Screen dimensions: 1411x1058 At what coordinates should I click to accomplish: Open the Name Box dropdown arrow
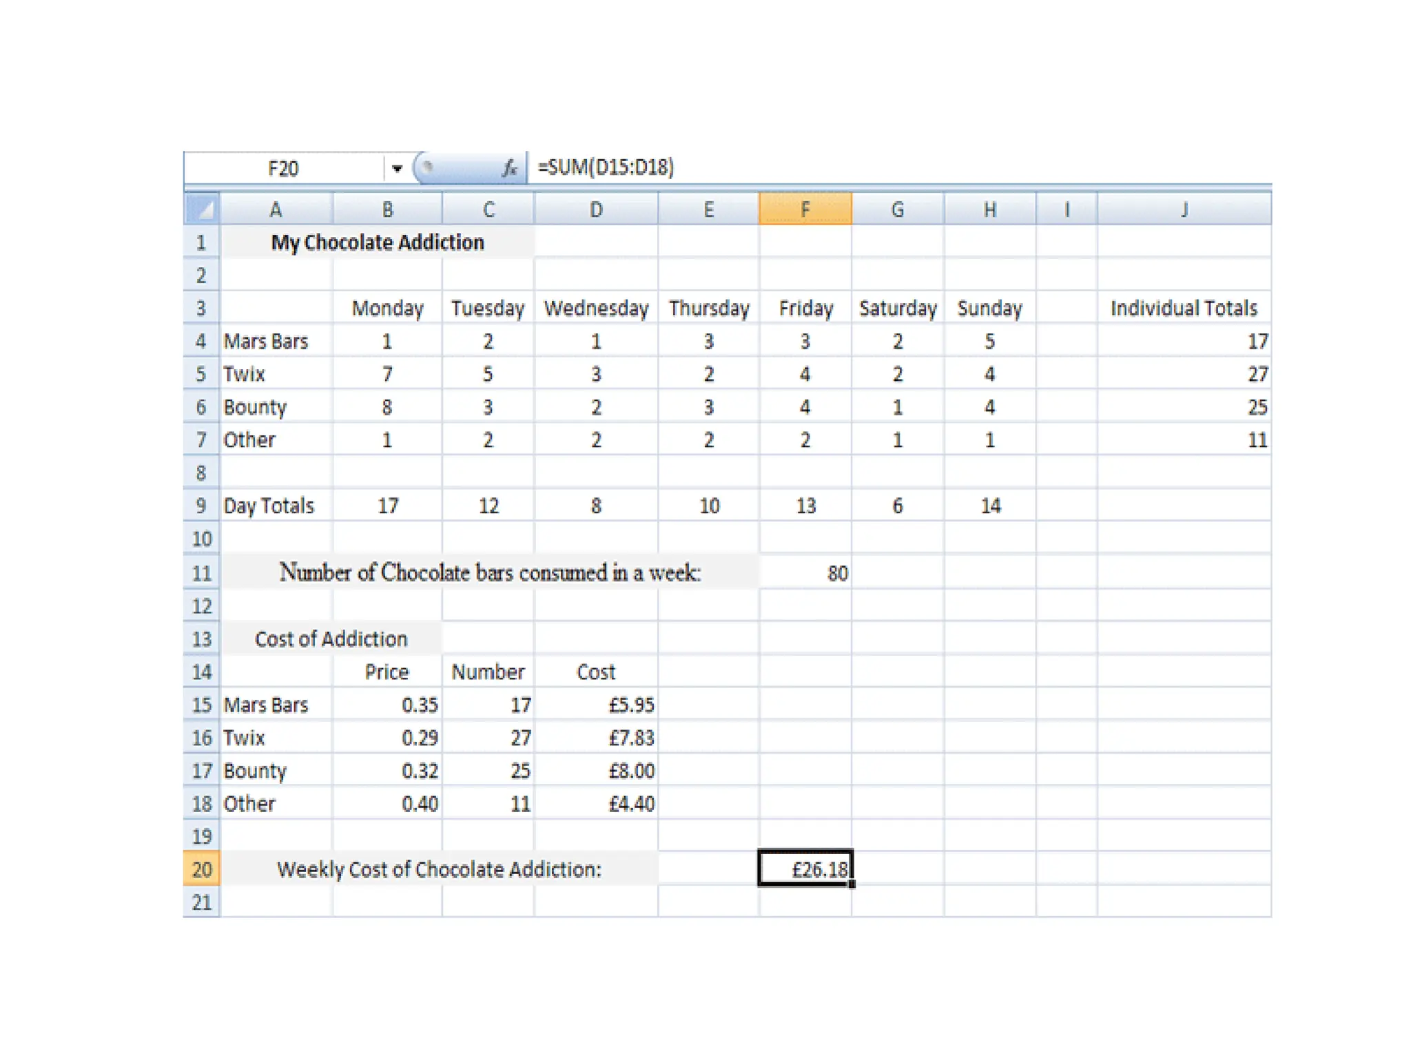point(397,168)
